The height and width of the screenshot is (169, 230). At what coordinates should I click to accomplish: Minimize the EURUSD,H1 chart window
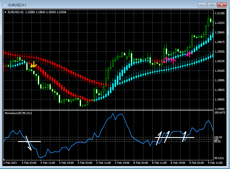202,5
